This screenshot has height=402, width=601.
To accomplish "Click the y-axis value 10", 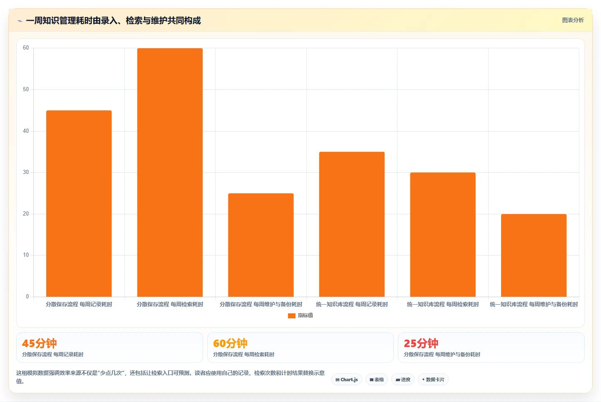I will tap(26, 255).
